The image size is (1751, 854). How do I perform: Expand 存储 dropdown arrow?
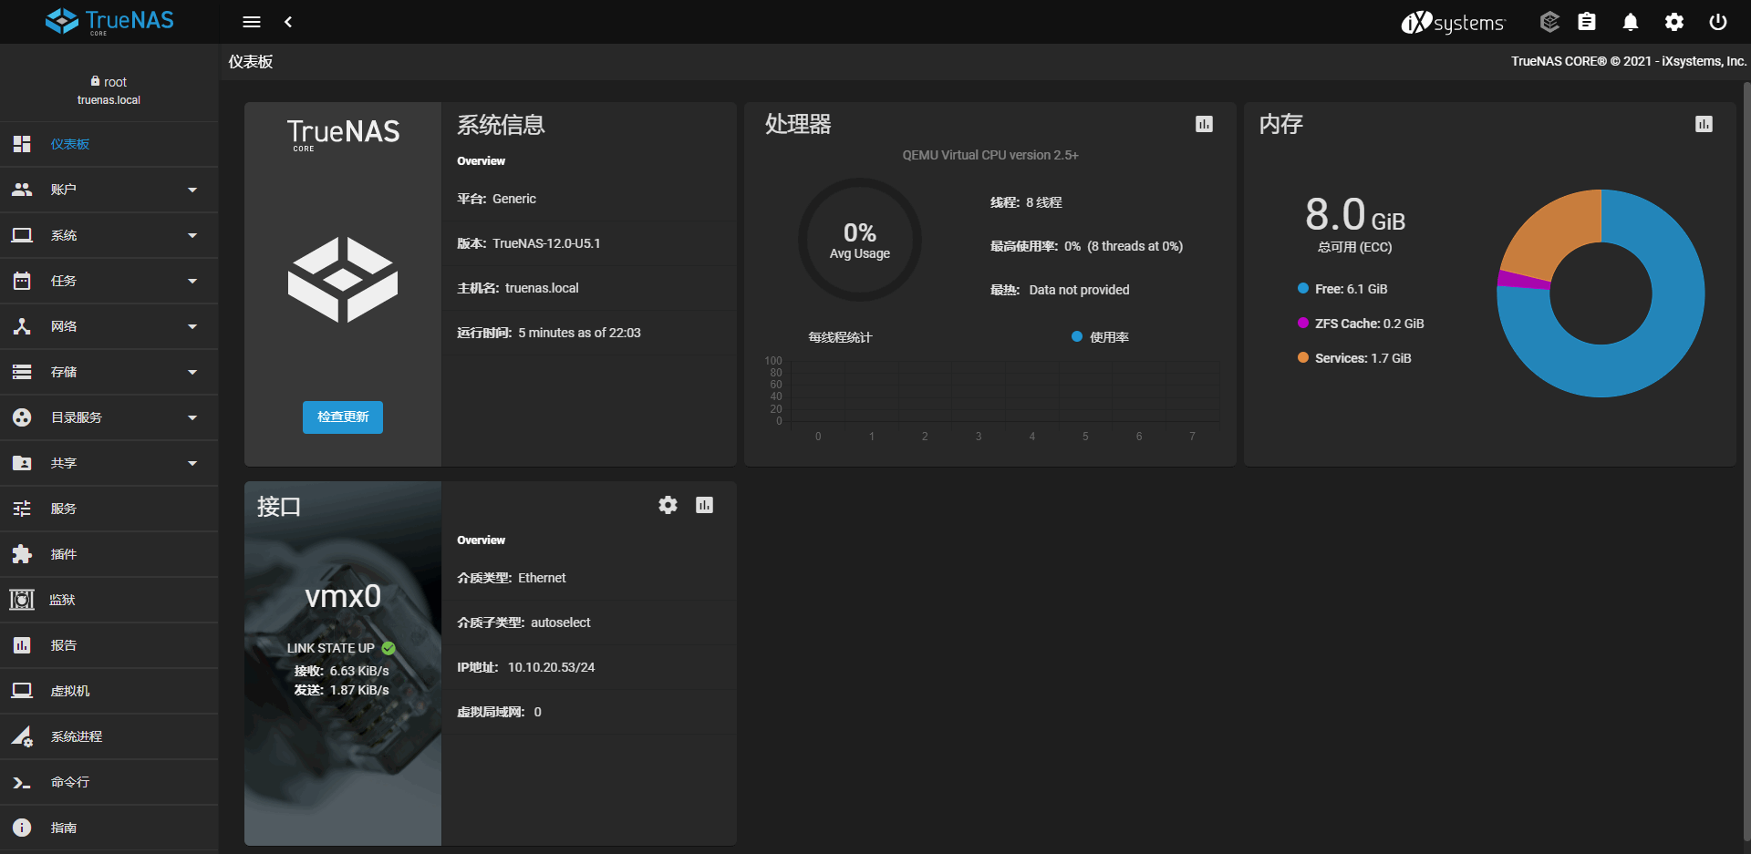tap(192, 372)
